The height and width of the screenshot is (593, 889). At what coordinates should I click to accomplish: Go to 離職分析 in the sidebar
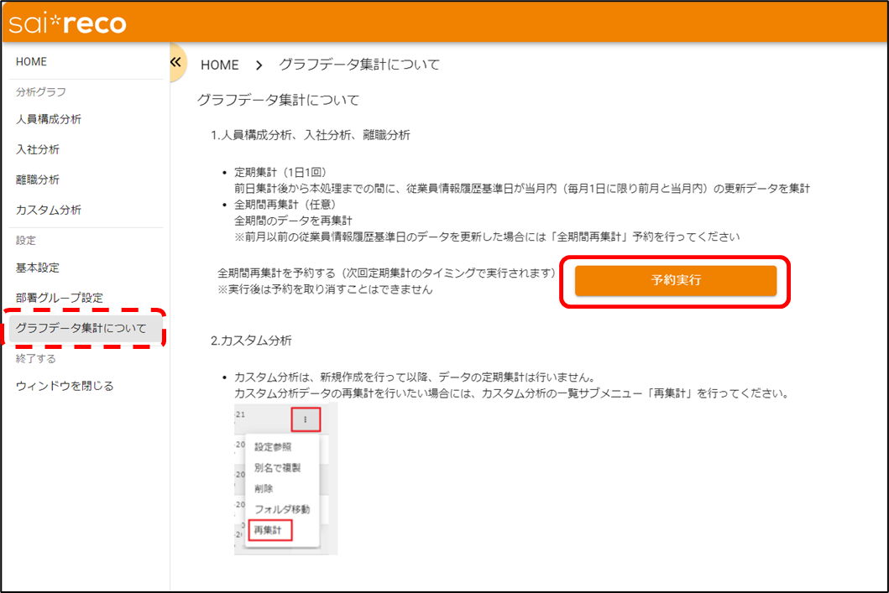[x=38, y=180]
